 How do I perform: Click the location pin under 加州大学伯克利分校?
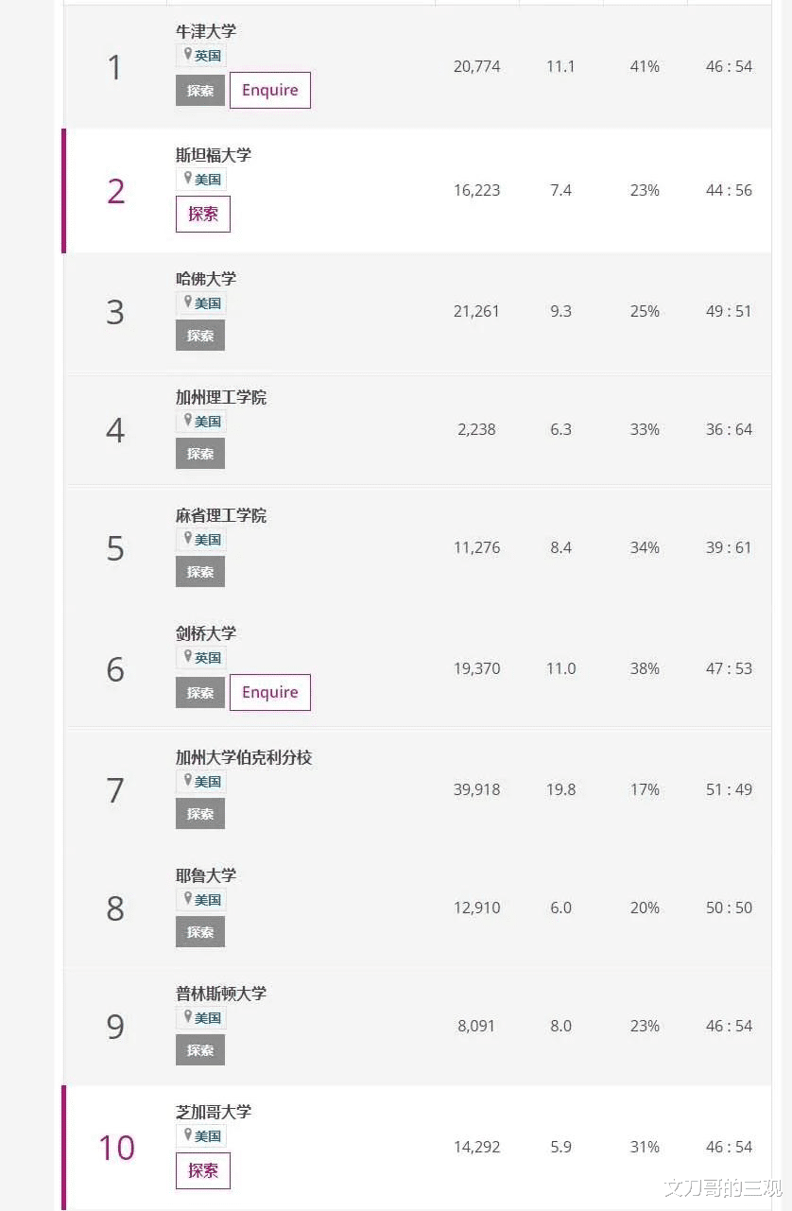coord(188,781)
